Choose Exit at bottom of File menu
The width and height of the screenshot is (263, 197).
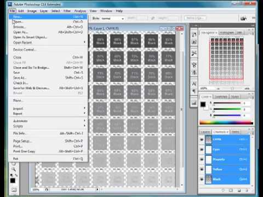[48, 159]
